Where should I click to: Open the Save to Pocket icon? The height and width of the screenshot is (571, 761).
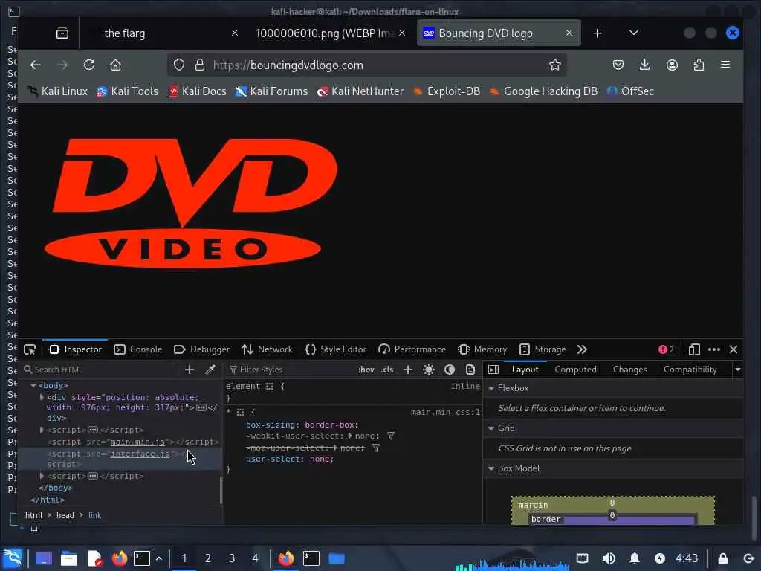click(x=618, y=65)
